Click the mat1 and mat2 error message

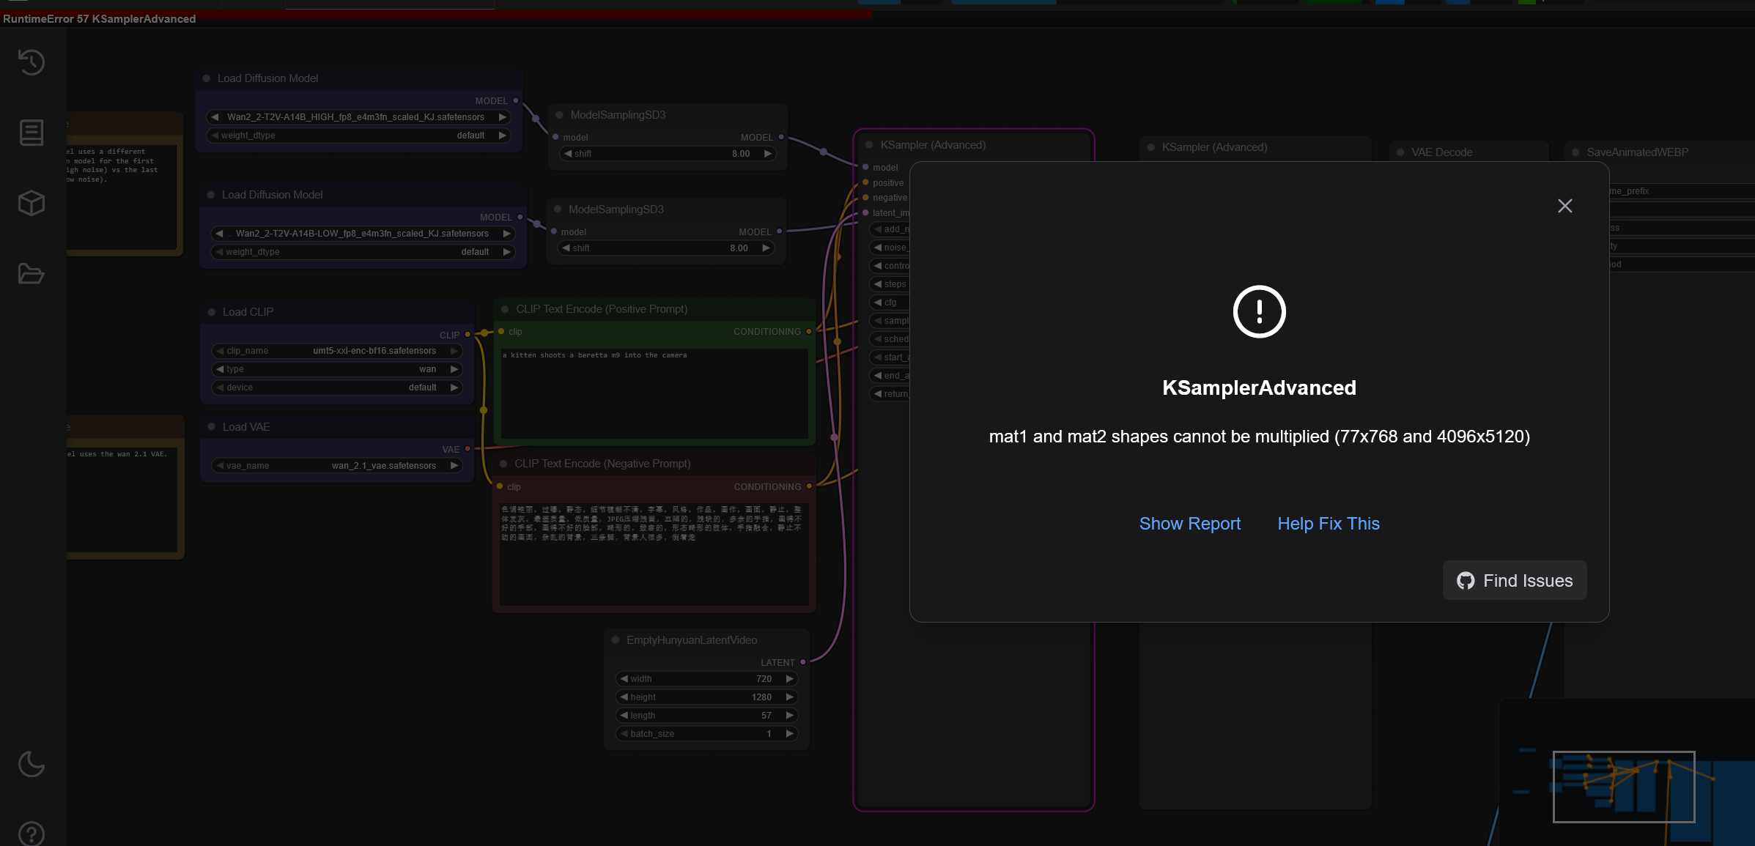[x=1259, y=437]
